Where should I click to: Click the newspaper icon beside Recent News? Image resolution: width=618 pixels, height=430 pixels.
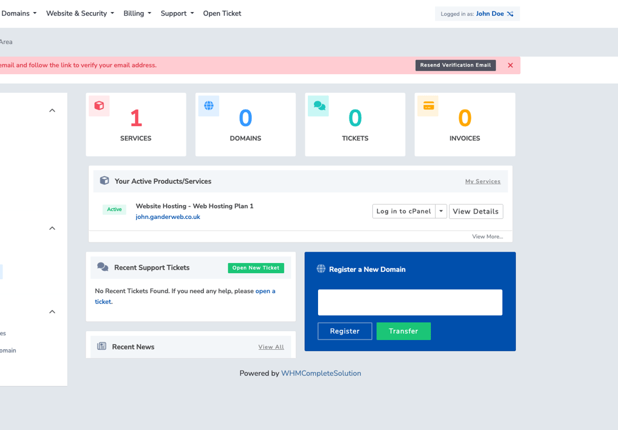(x=101, y=346)
